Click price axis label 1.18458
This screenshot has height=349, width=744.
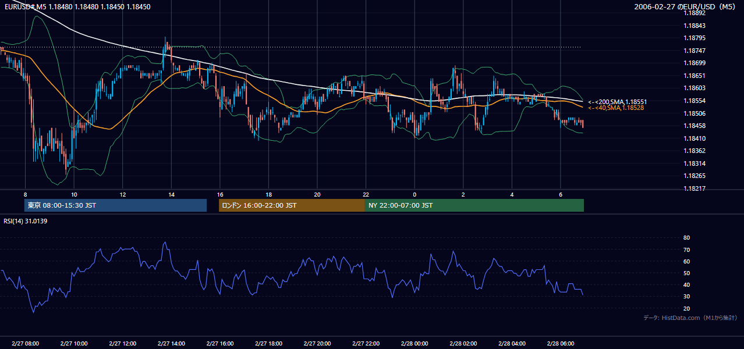click(x=695, y=126)
